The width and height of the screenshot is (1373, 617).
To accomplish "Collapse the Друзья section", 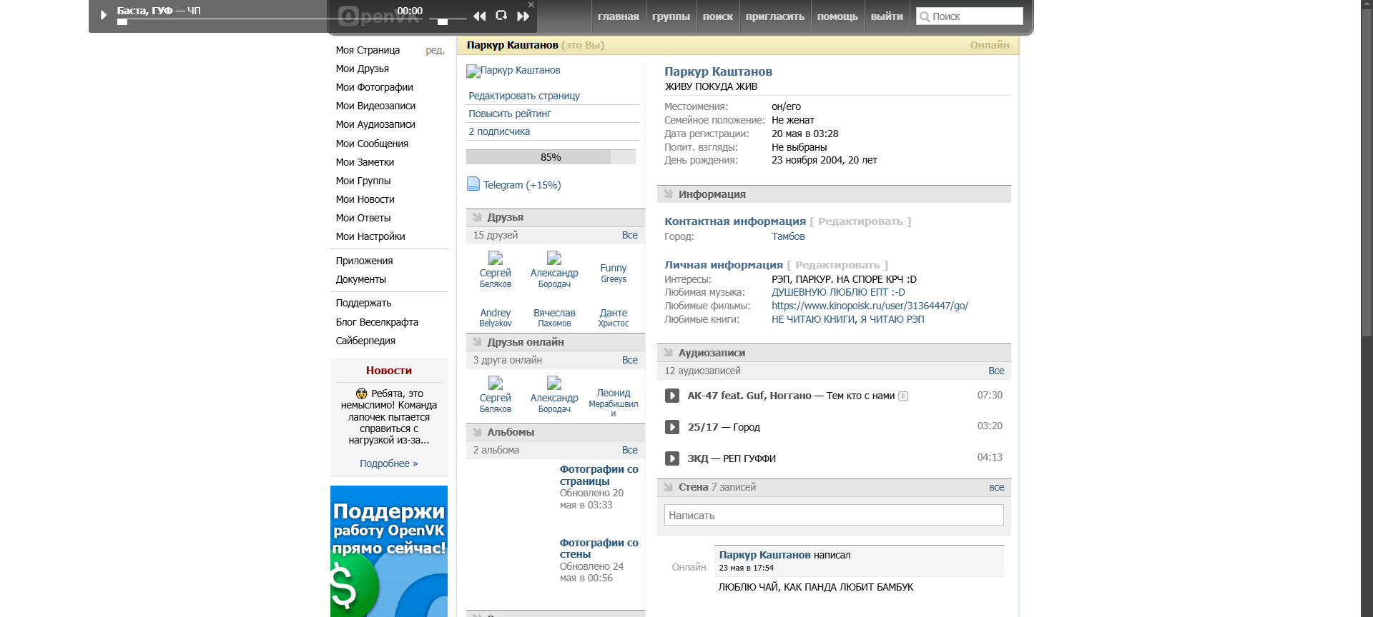I will 477,217.
